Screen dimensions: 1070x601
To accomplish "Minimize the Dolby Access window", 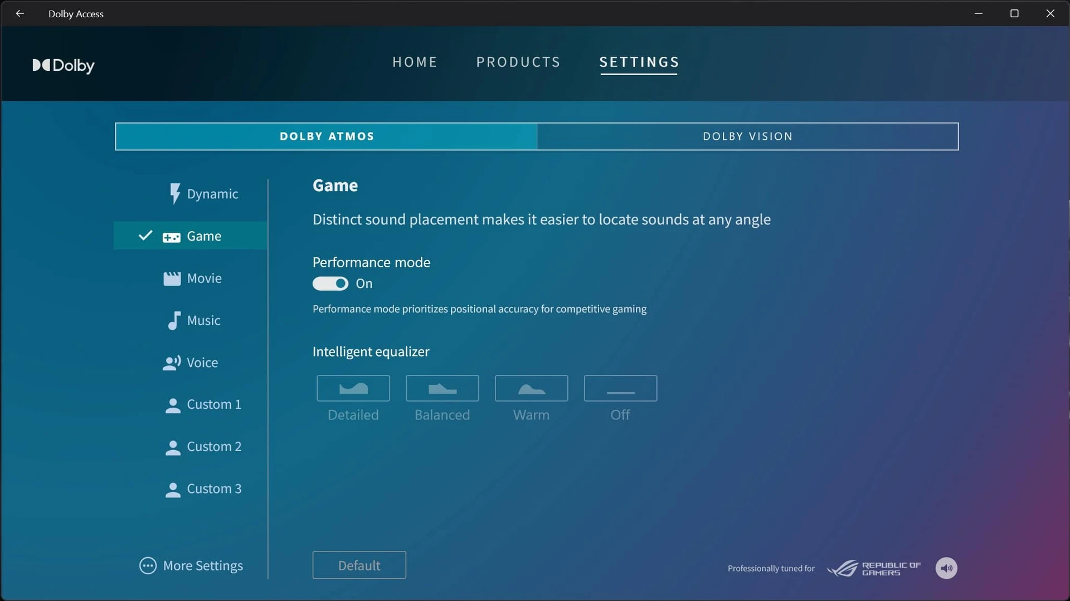I will (979, 13).
